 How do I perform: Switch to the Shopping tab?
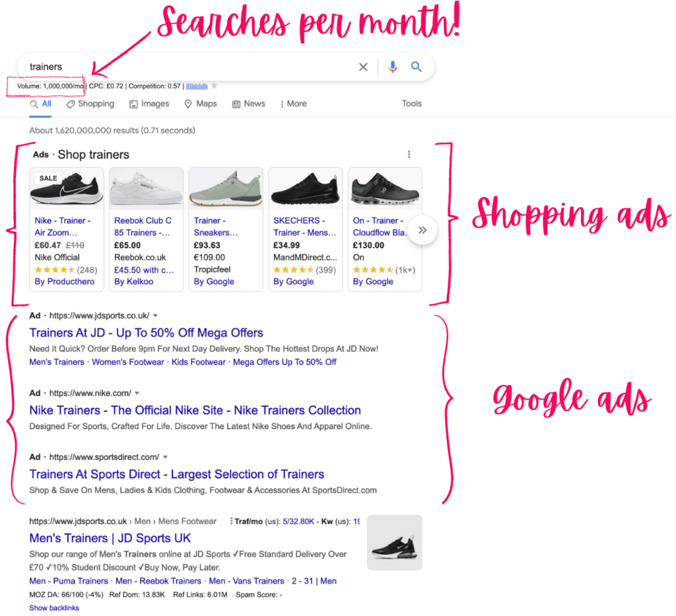pyautogui.click(x=90, y=104)
